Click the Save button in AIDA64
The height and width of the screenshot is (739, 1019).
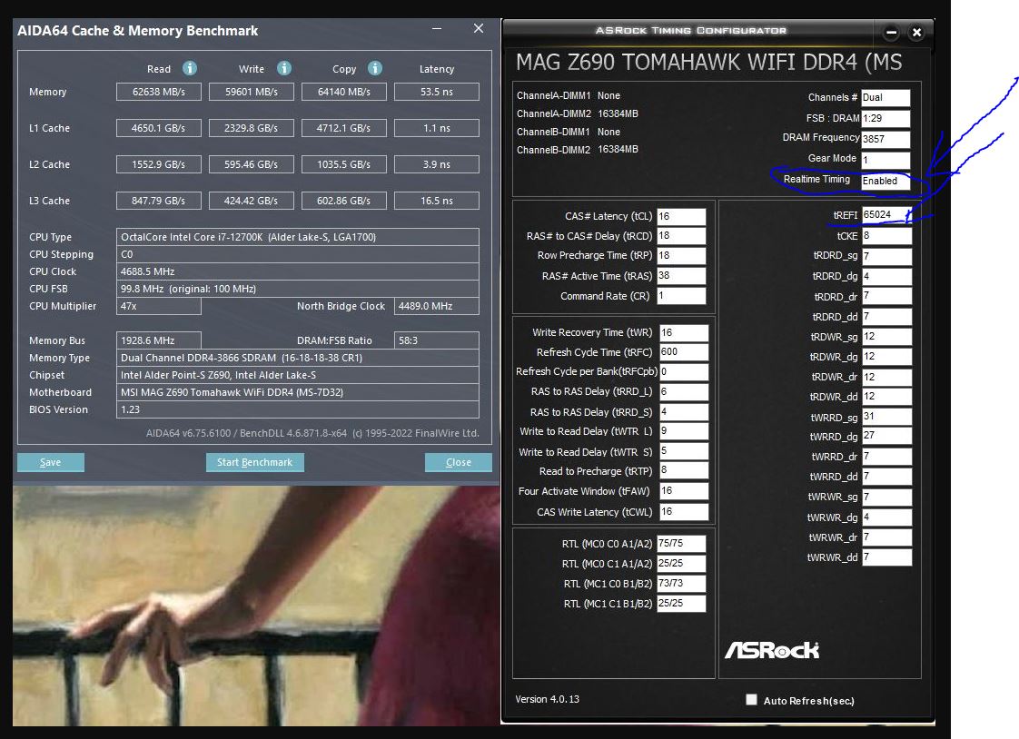[51, 462]
